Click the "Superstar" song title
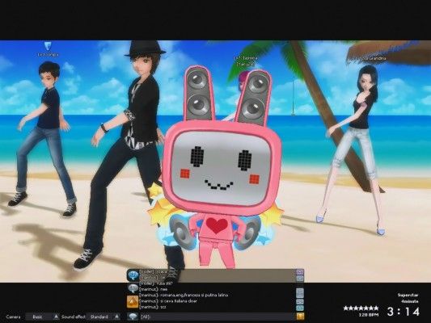431x323 pixels. (x=408, y=295)
